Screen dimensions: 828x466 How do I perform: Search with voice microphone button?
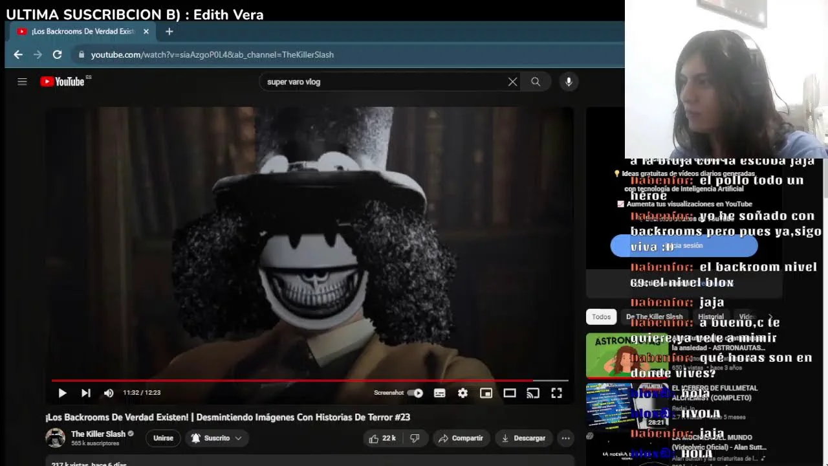(569, 82)
